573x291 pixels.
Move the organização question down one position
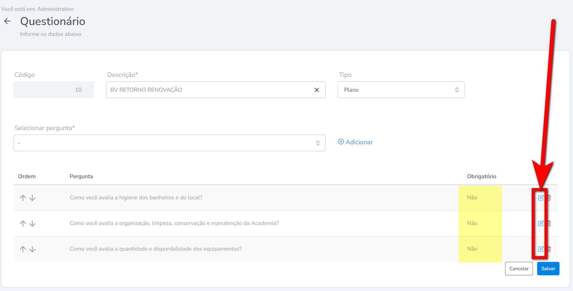point(32,223)
